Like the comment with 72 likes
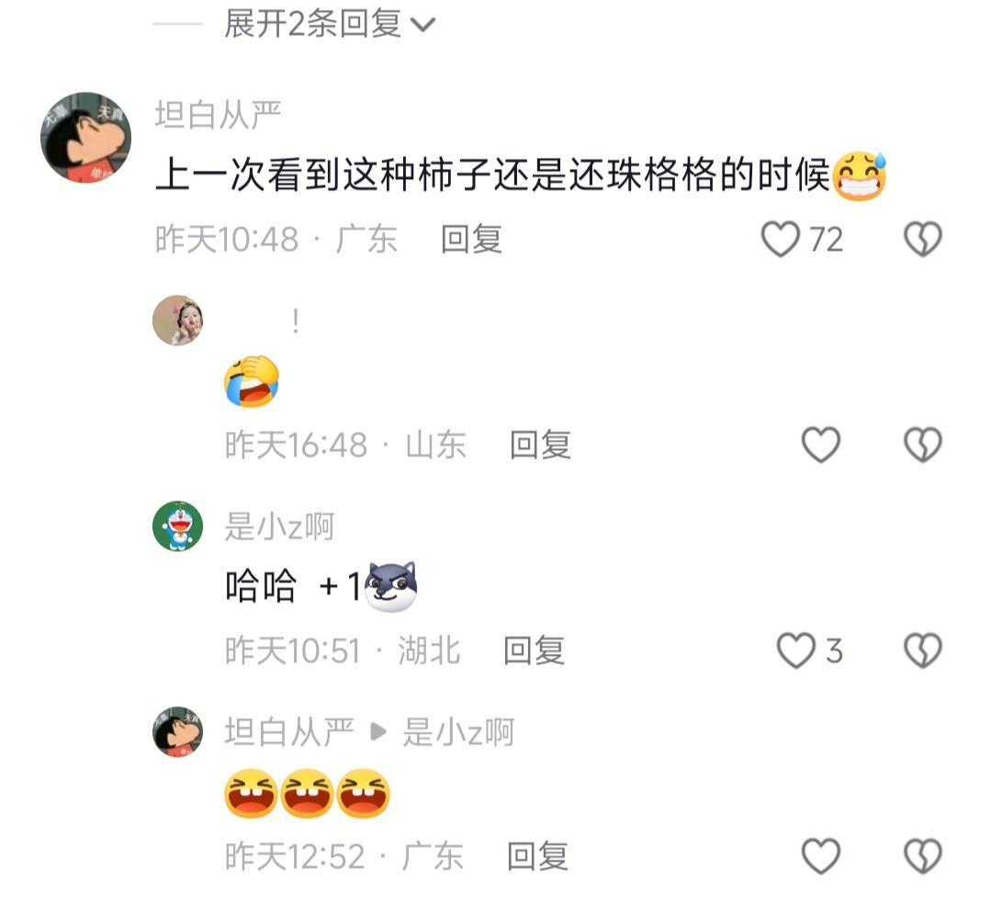The width and height of the screenshot is (991, 913). pos(781,239)
